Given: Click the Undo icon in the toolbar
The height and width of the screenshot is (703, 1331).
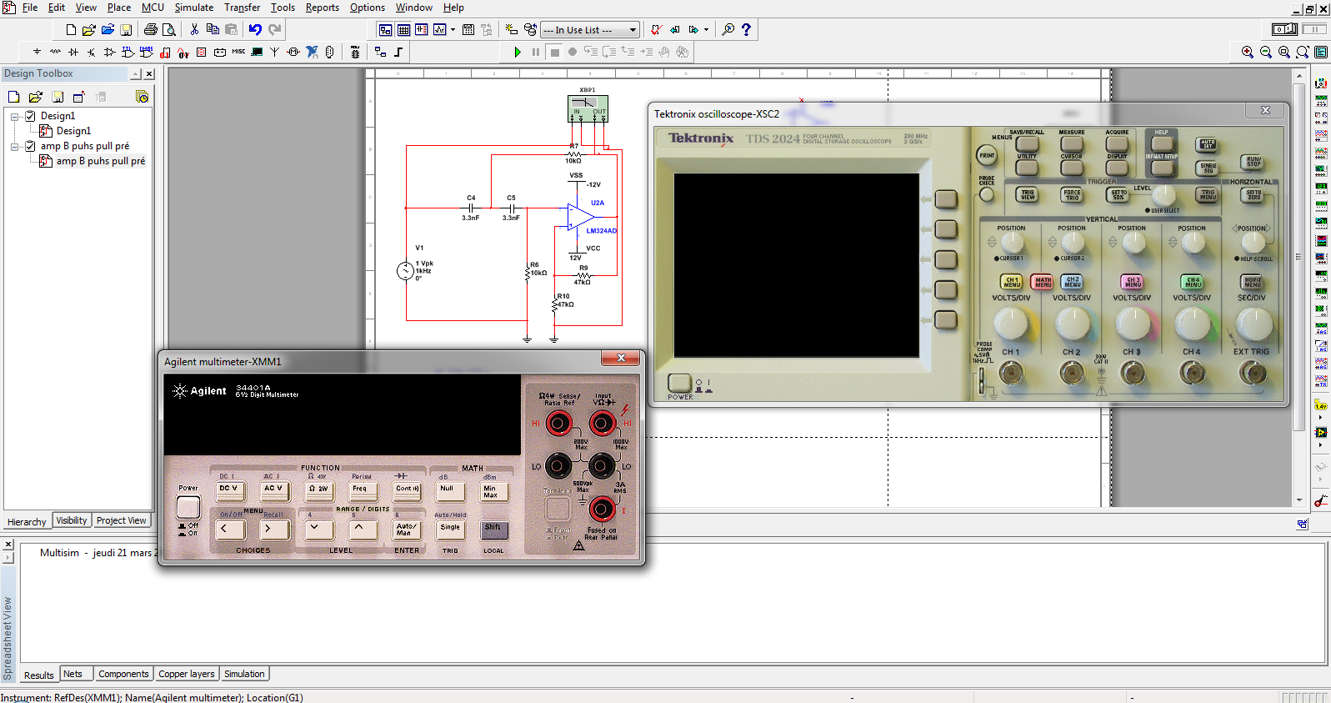Looking at the screenshot, I should point(255,30).
